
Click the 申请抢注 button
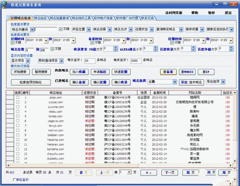pyautogui.click(x=100, y=72)
